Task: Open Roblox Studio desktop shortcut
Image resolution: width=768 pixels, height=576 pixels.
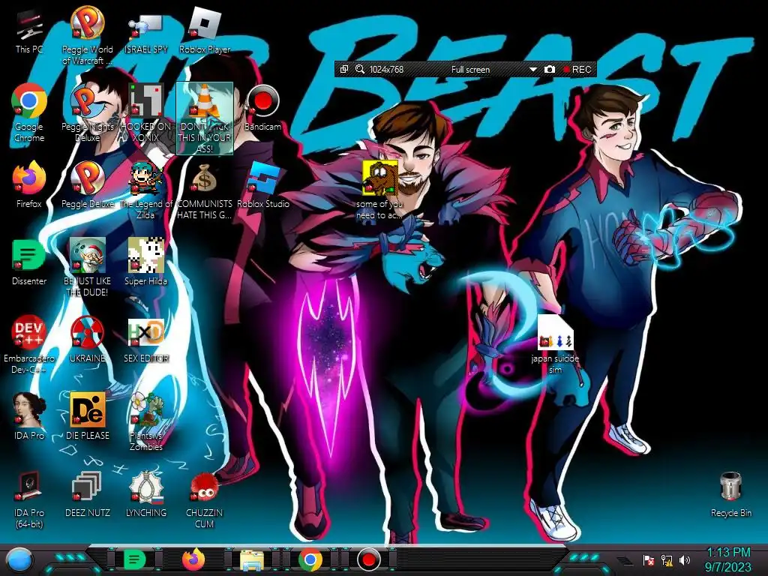Action: (x=263, y=185)
